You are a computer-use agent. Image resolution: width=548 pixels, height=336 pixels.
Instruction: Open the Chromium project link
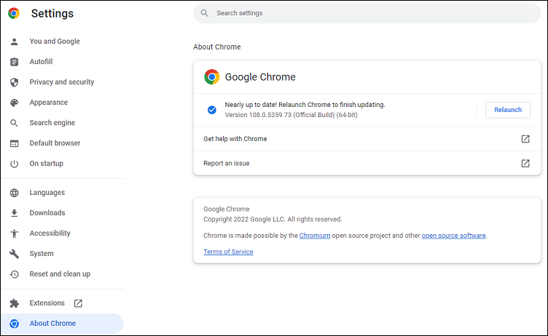pos(315,236)
